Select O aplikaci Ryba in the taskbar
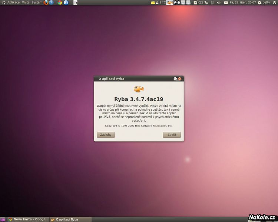This screenshot has height=222, width=278. (x=70, y=219)
